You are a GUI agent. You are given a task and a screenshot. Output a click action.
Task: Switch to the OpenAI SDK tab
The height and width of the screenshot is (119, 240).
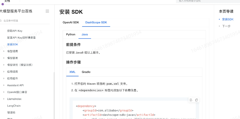(x=71, y=22)
